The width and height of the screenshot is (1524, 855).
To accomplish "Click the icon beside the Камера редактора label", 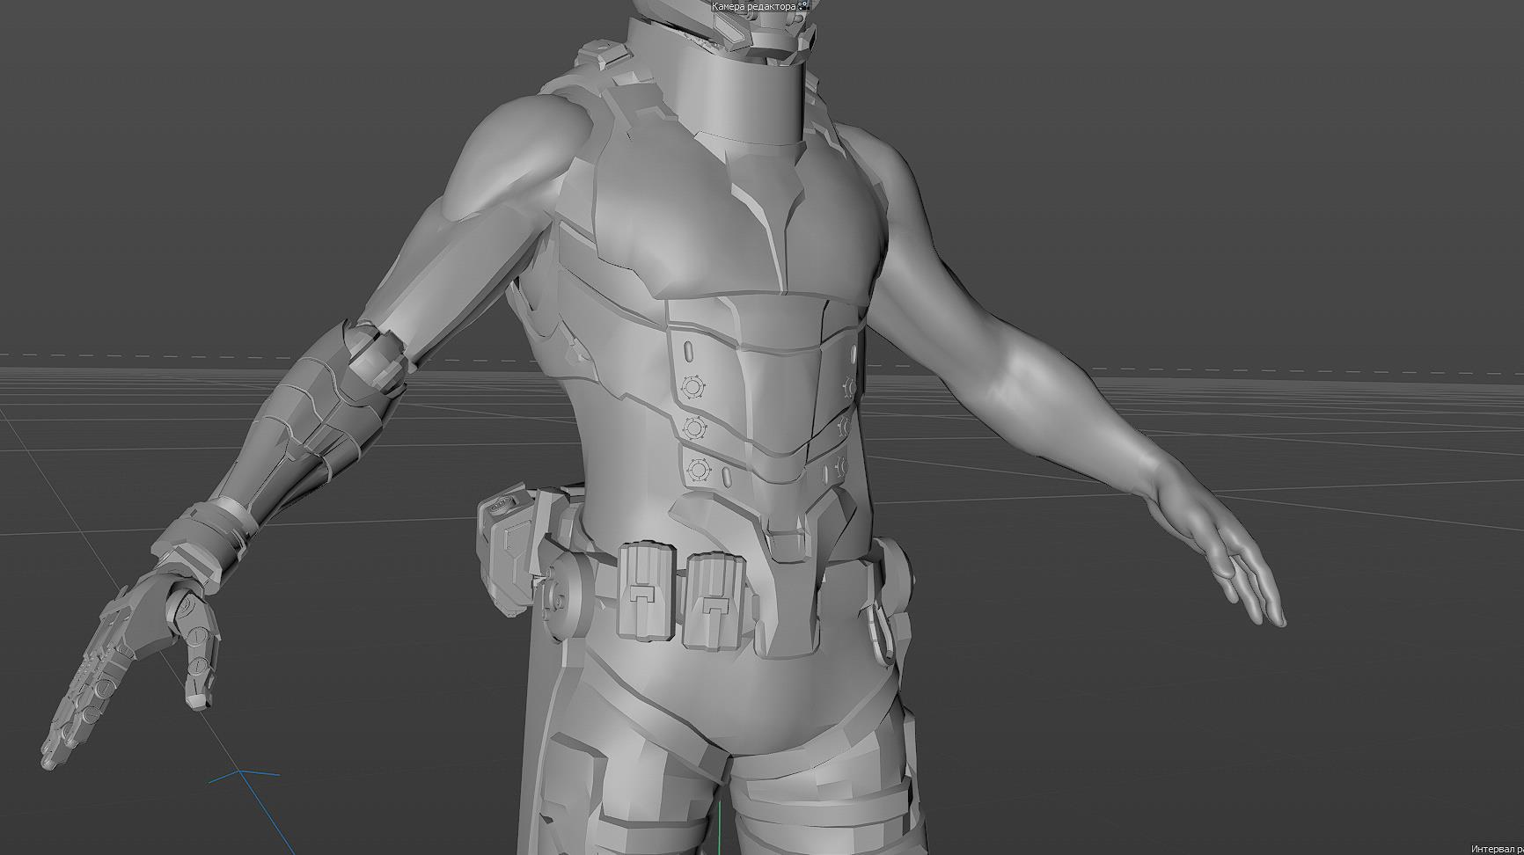I will (803, 5).
